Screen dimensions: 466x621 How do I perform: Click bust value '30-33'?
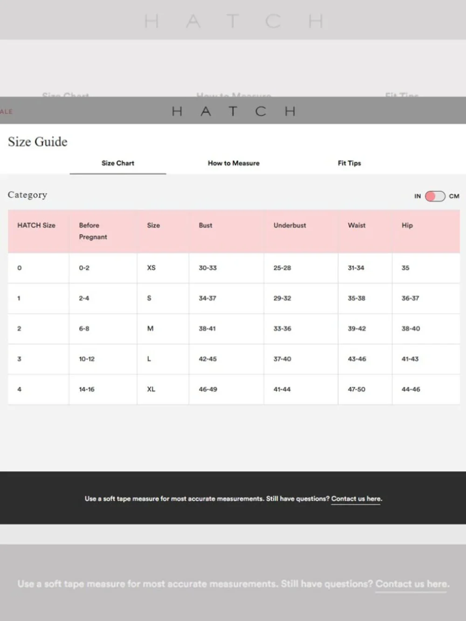pyautogui.click(x=207, y=268)
